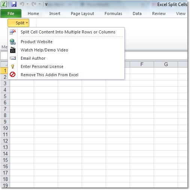Viewport: 190px width, 190px height.
Task: Select column G header
Action: point(166,64)
